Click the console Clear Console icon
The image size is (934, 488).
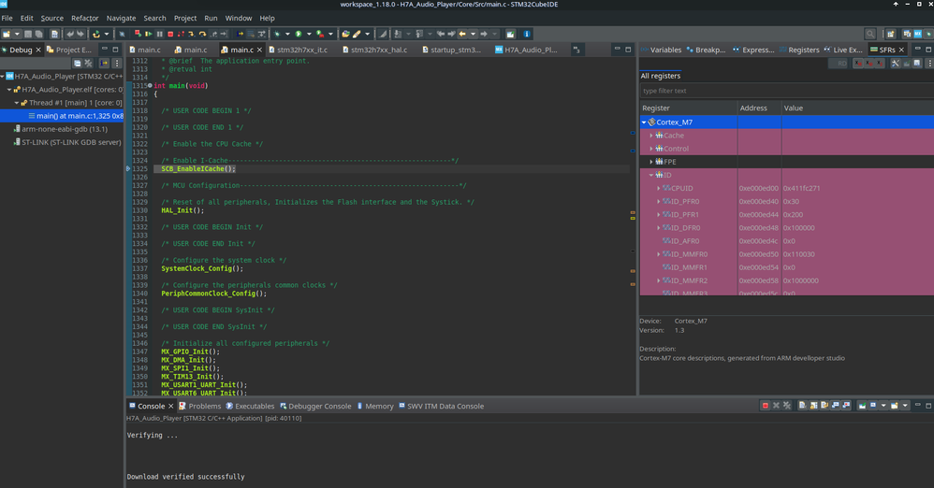[x=802, y=406]
